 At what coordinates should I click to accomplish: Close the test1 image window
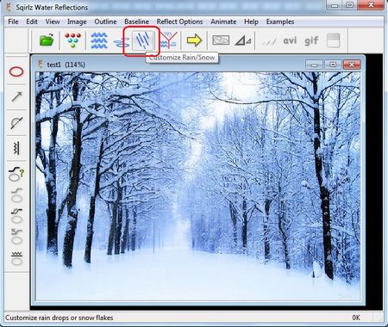(x=352, y=65)
